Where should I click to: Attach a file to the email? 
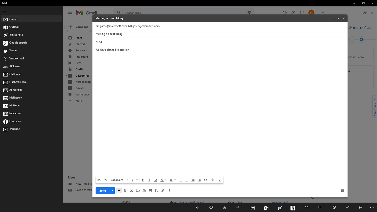[x=125, y=190]
